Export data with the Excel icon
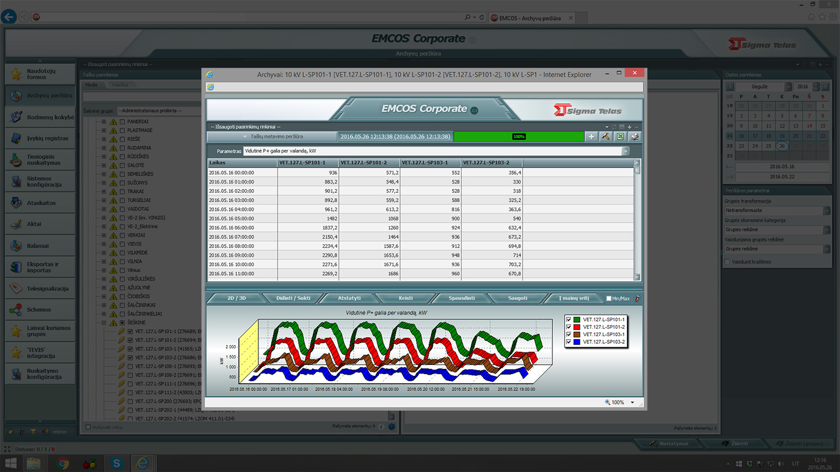Viewport: 840px width, 472px height. coord(620,136)
